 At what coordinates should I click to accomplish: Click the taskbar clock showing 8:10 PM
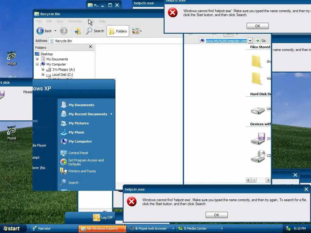pyautogui.click(x=300, y=228)
